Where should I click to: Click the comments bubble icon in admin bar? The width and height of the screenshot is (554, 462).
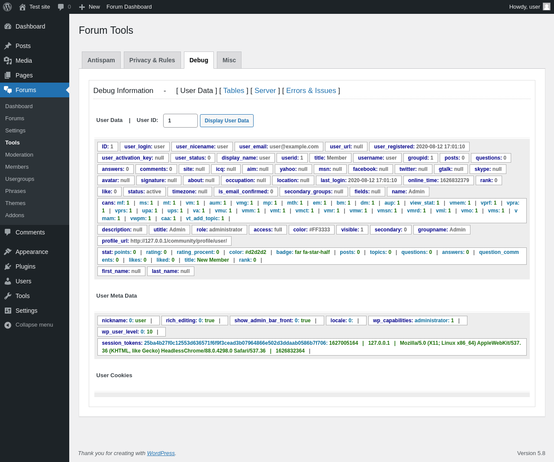click(x=61, y=7)
